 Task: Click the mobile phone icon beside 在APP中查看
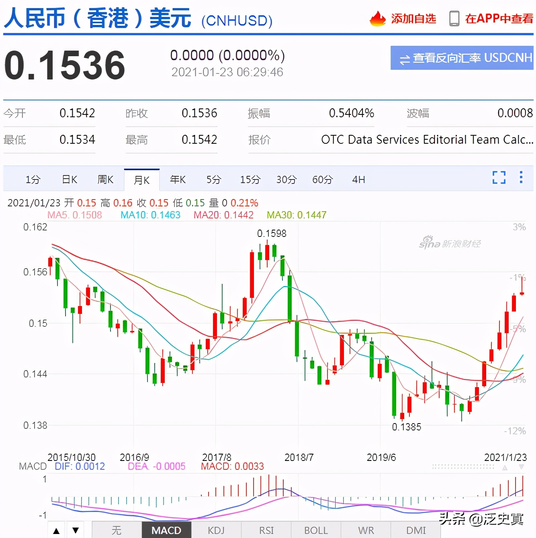pyautogui.click(x=454, y=18)
